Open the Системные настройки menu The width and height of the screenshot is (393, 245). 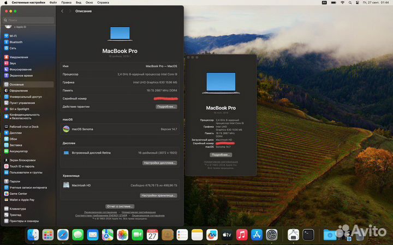point(28,3)
